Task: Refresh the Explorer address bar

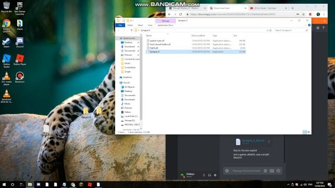Action: (271, 30)
